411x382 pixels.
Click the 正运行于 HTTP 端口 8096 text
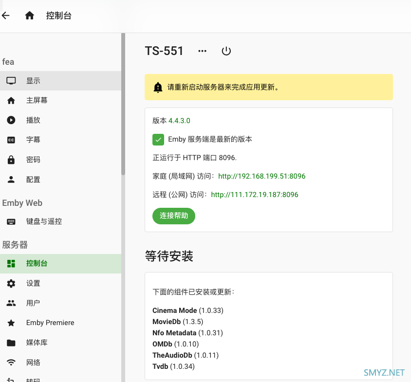[194, 158]
